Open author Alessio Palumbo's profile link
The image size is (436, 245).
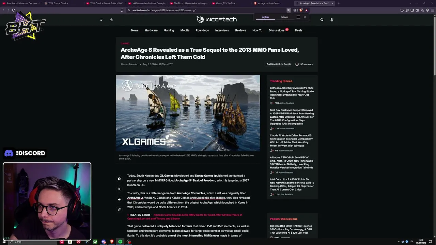129,64
